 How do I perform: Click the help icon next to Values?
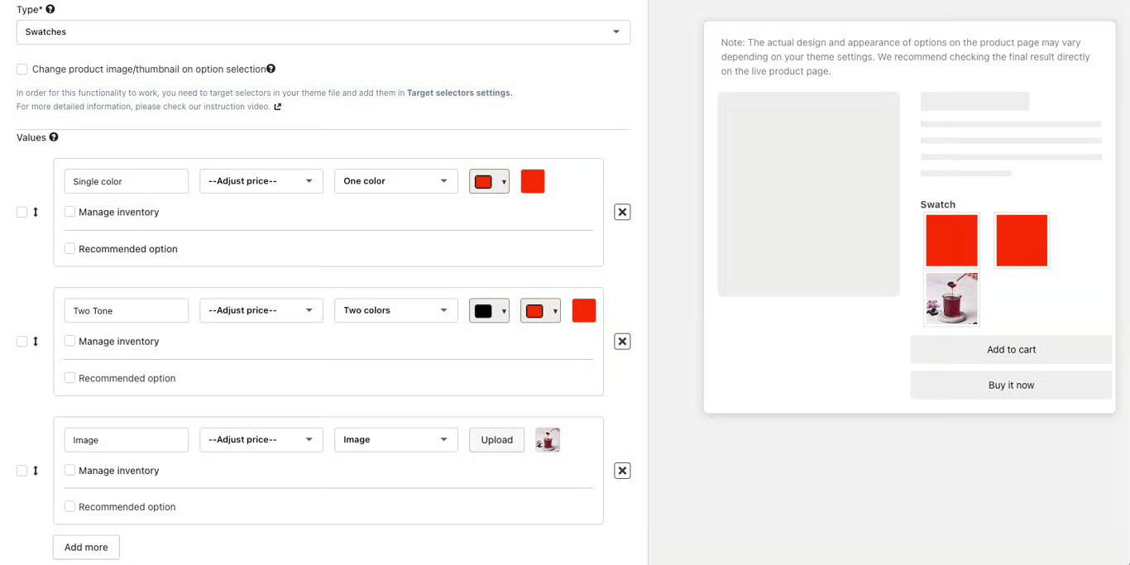[54, 137]
